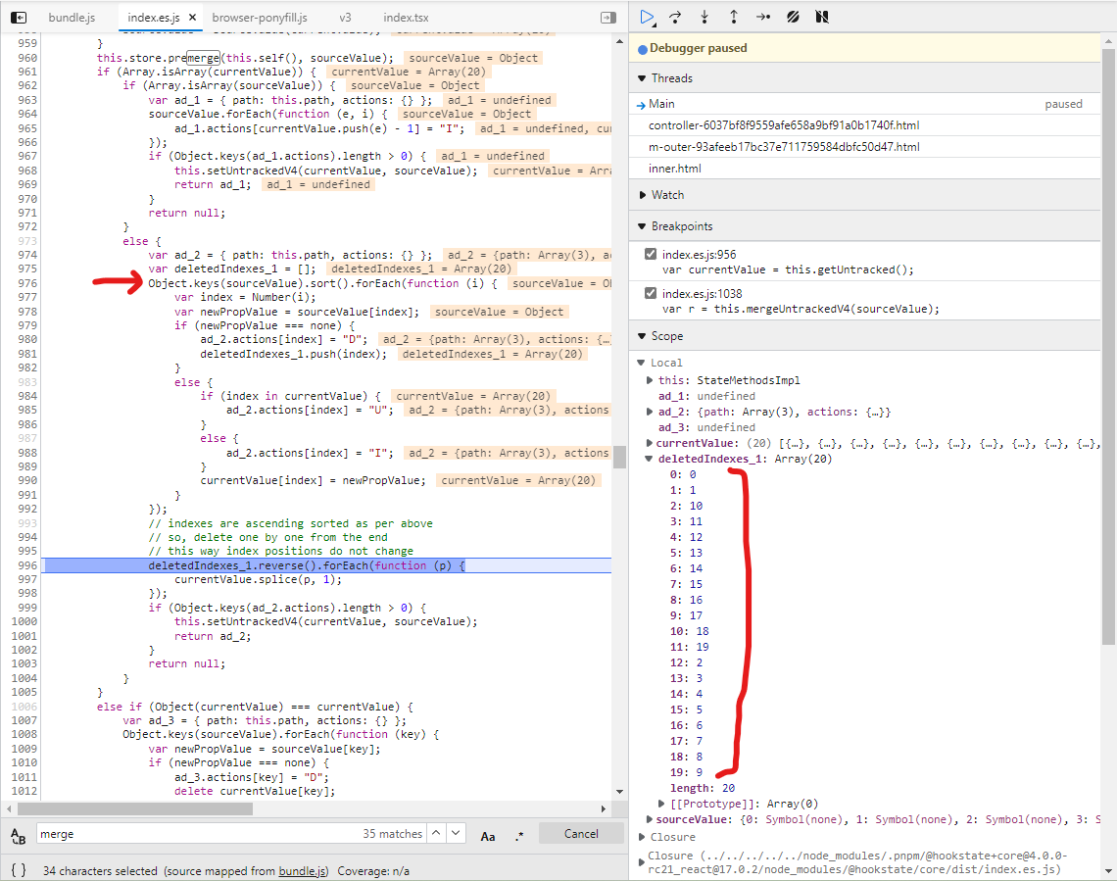The height and width of the screenshot is (881, 1117).
Task: Deactivate breakpoints icon
Action: pyautogui.click(x=793, y=17)
